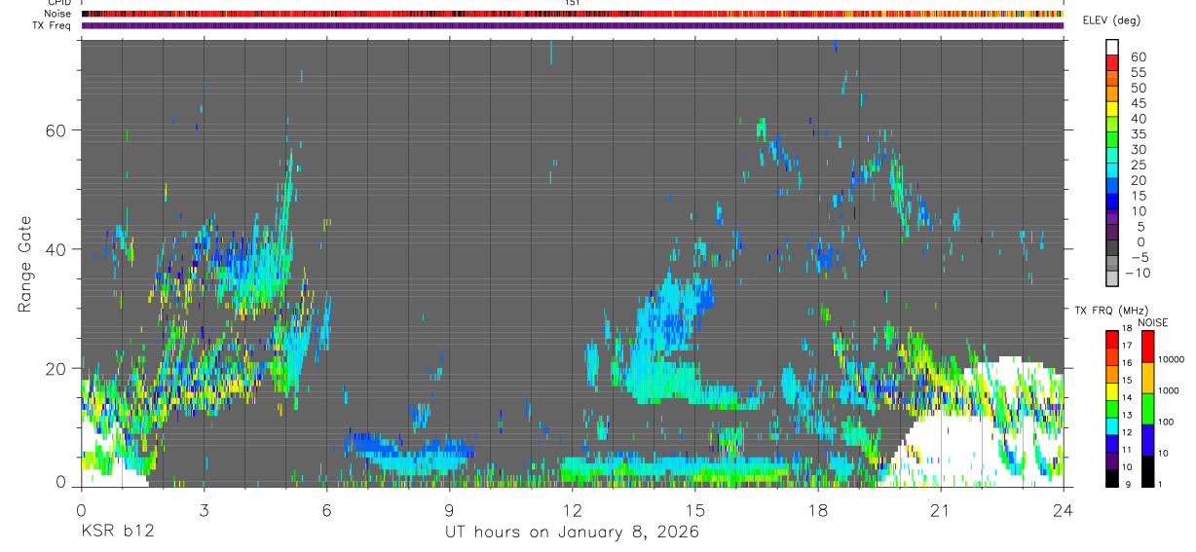Click the 21 hour tick label

941,509
